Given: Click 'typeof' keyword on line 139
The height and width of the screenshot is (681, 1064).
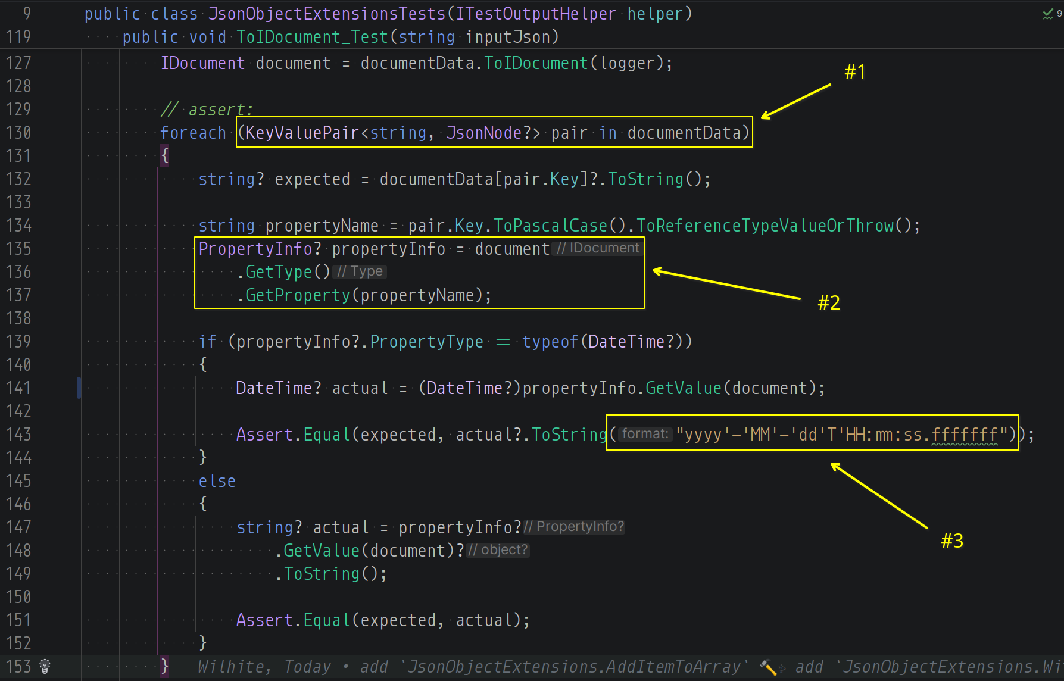Looking at the screenshot, I should (550, 342).
